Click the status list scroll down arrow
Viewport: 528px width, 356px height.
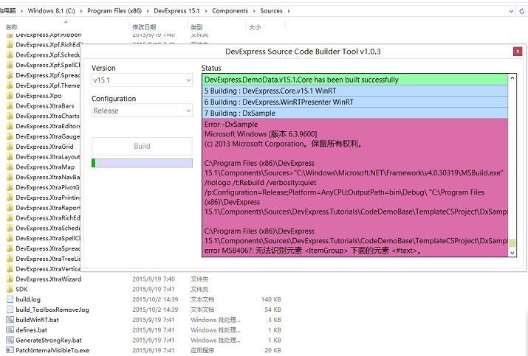tap(512, 253)
